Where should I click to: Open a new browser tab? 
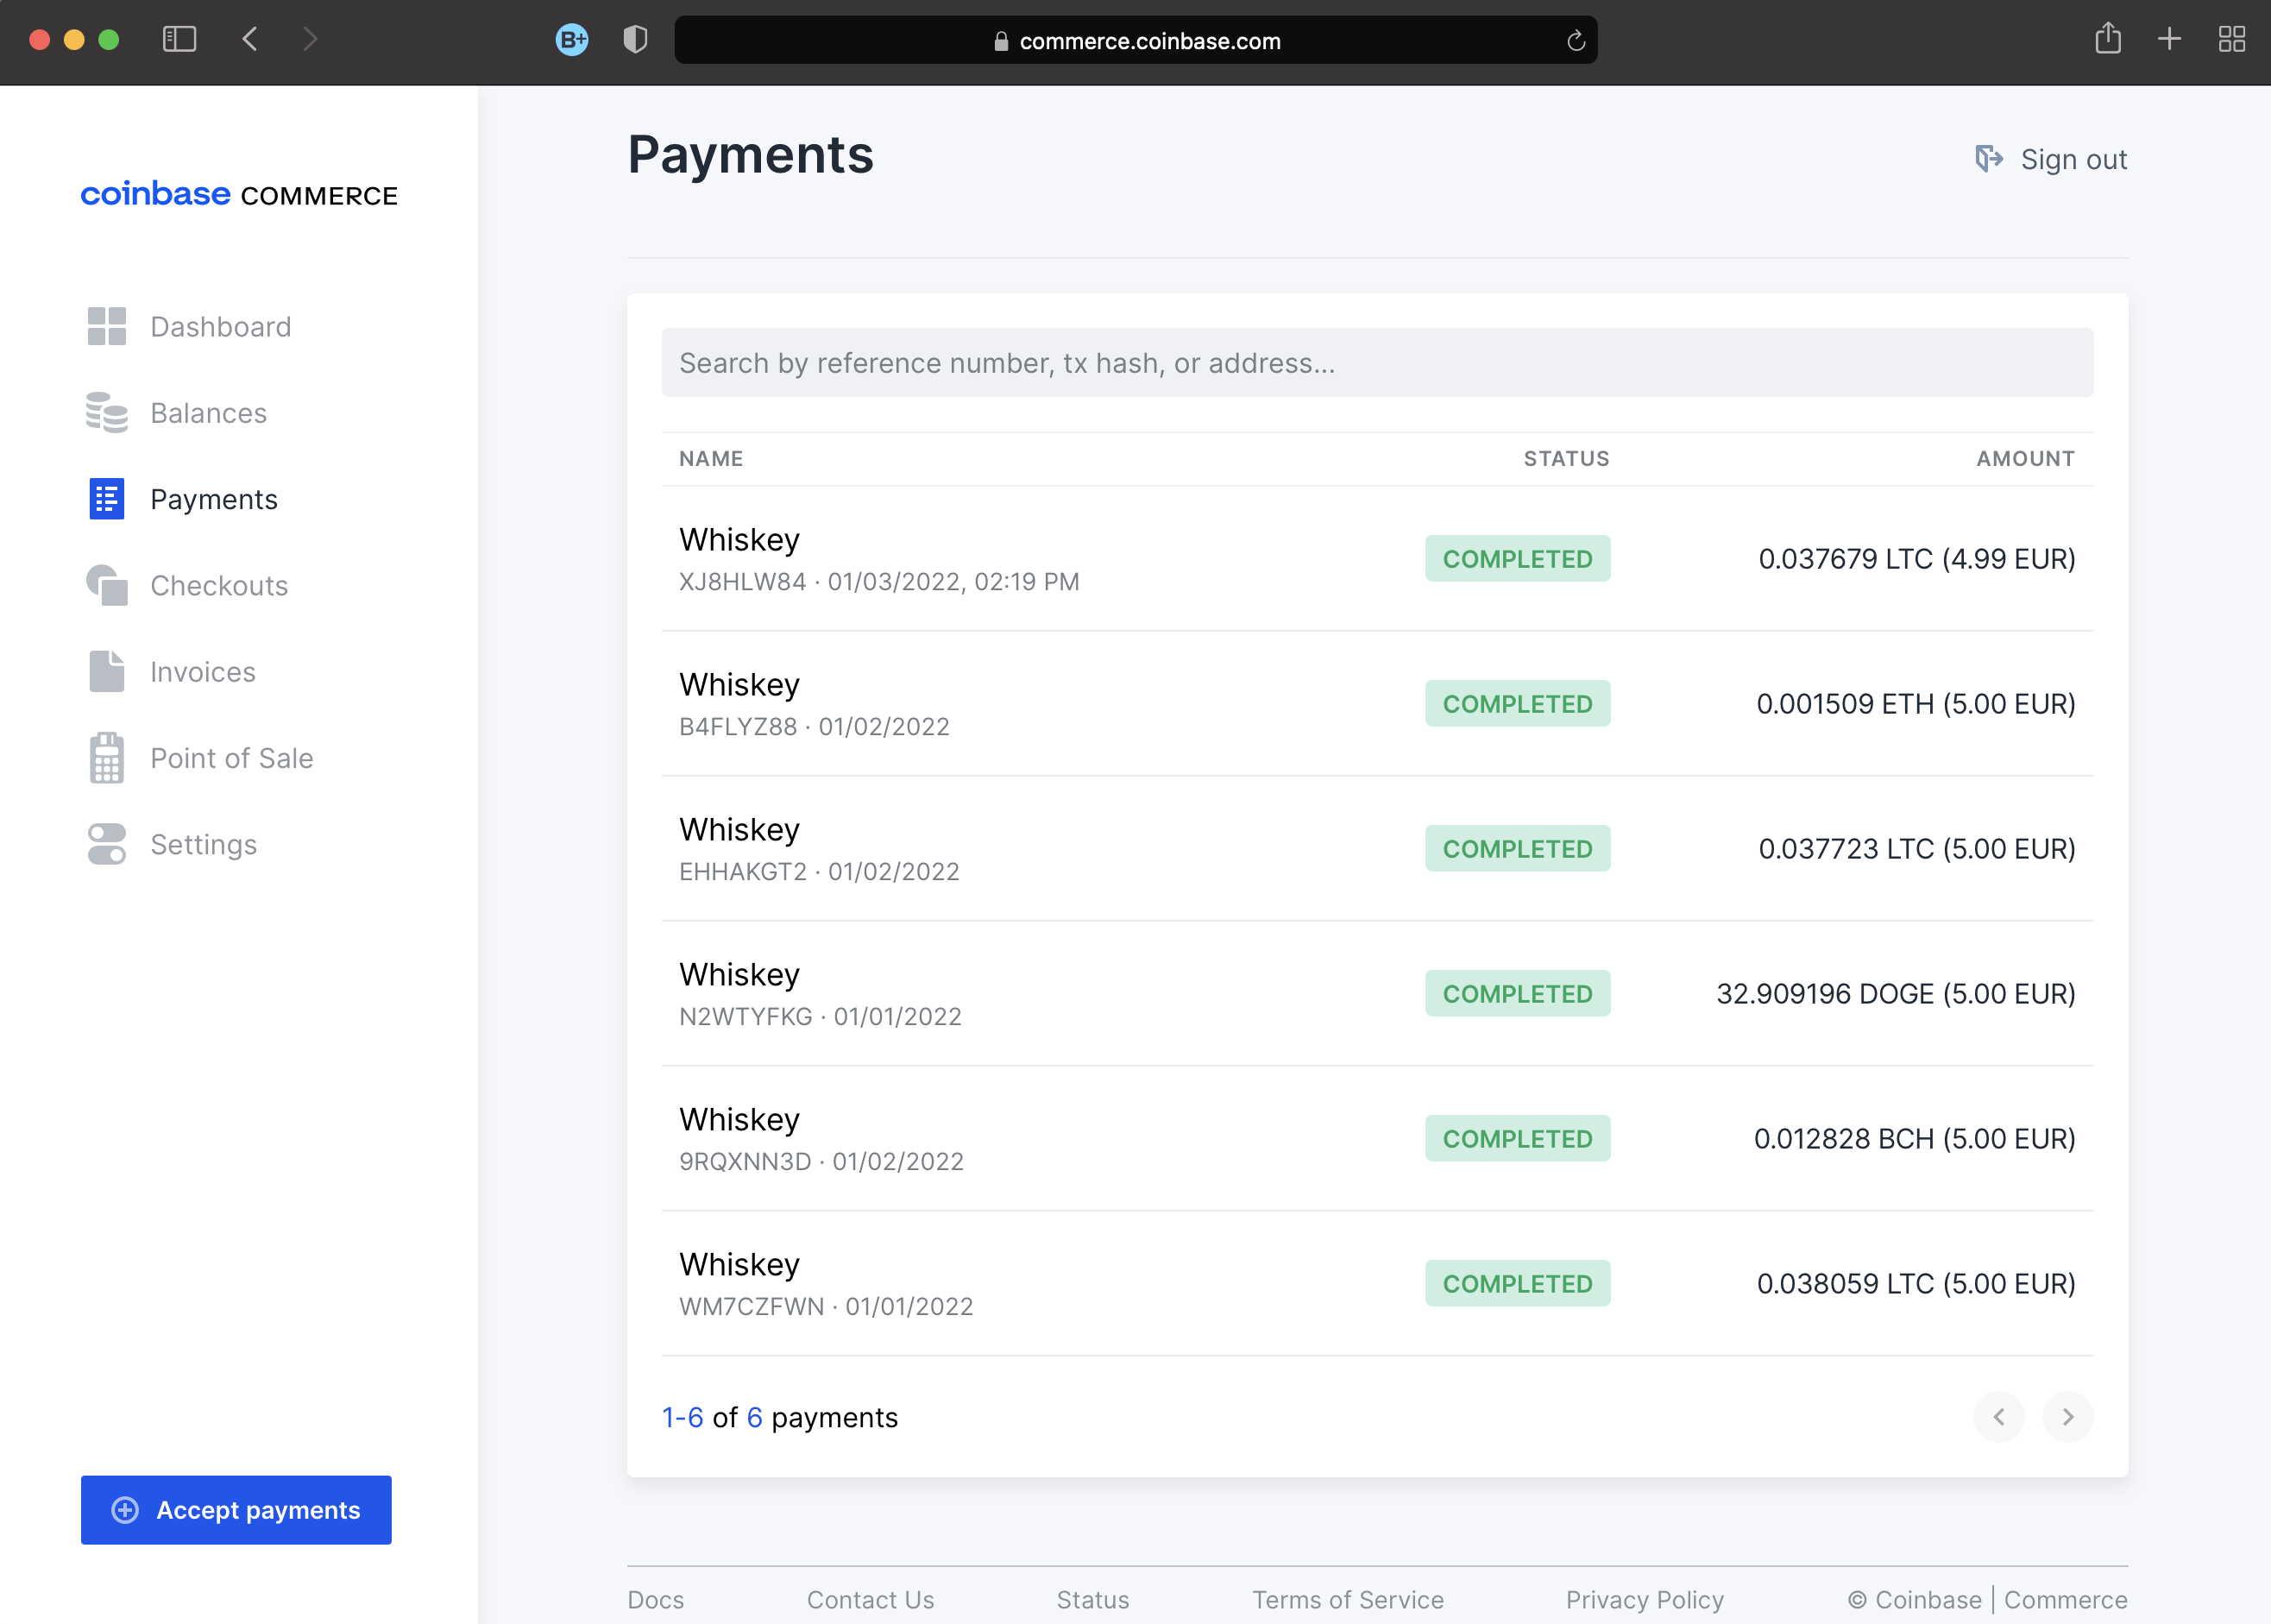[2169, 39]
